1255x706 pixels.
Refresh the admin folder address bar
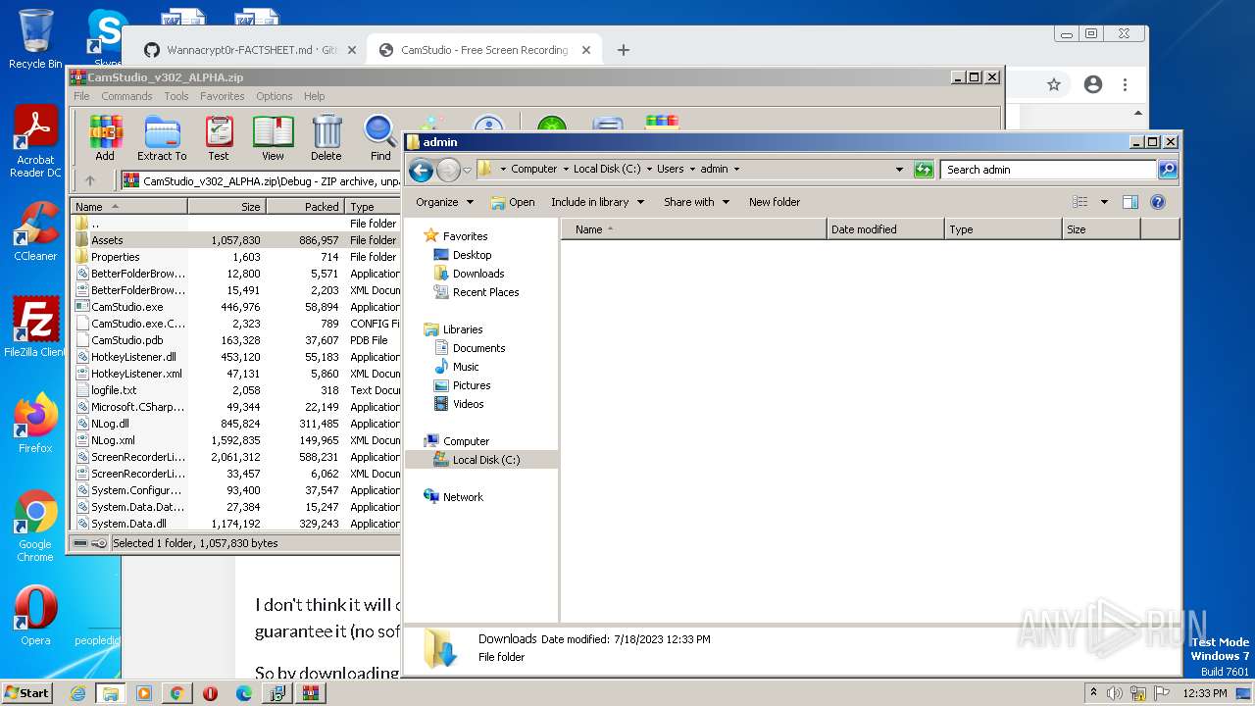tap(924, 170)
